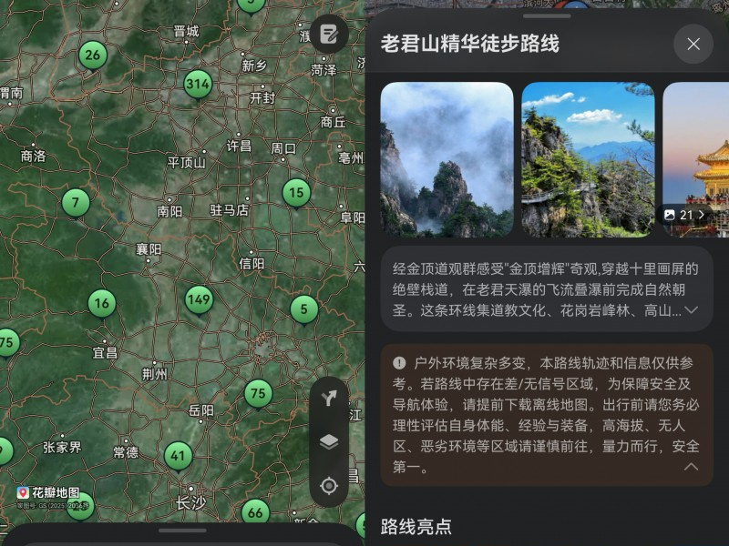Center map on my current location
Image resolution: width=729 pixels, height=546 pixels.
click(x=329, y=485)
